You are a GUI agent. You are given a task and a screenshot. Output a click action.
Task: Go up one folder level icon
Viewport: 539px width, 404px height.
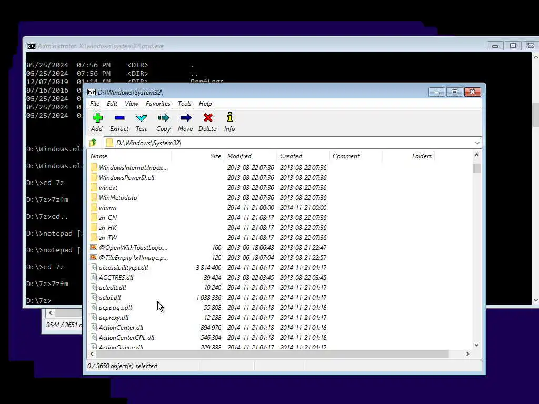[93, 143]
